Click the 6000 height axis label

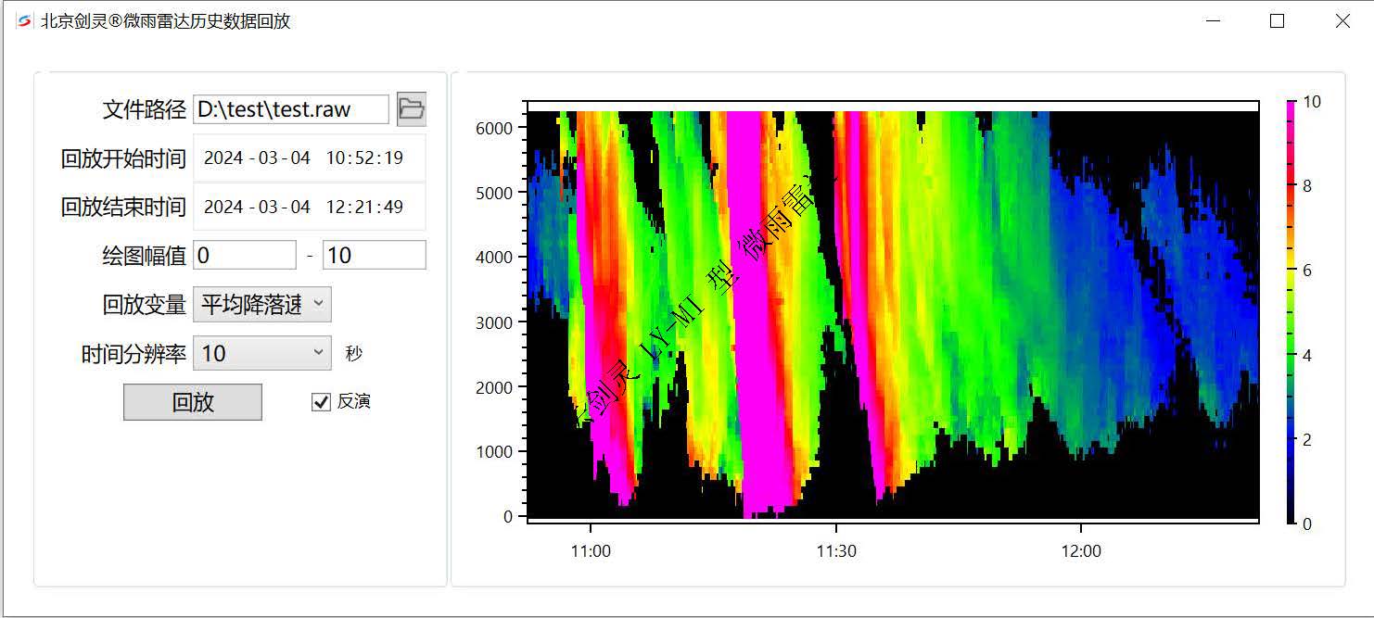point(494,128)
